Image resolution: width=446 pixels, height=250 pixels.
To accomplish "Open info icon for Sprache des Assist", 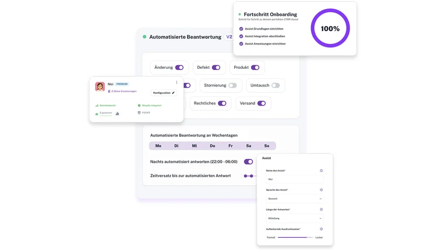I will pyautogui.click(x=321, y=190).
